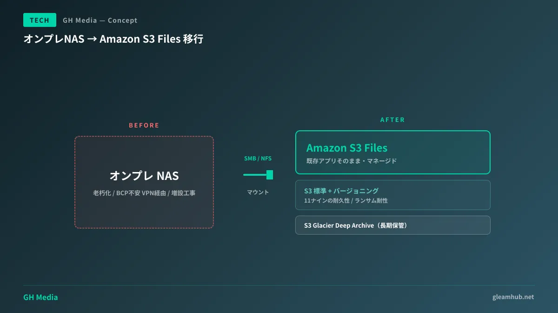Click the マウント label element
Image resolution: width=558 pixels, height=313 pixels.
[x=258, y=192]
